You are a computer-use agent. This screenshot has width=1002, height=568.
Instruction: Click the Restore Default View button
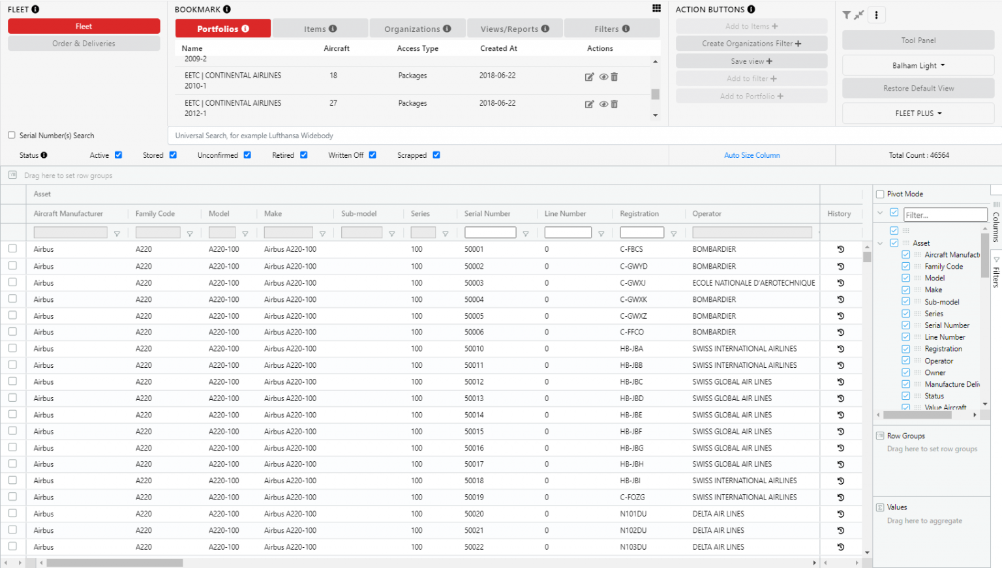tap(918, 89)
